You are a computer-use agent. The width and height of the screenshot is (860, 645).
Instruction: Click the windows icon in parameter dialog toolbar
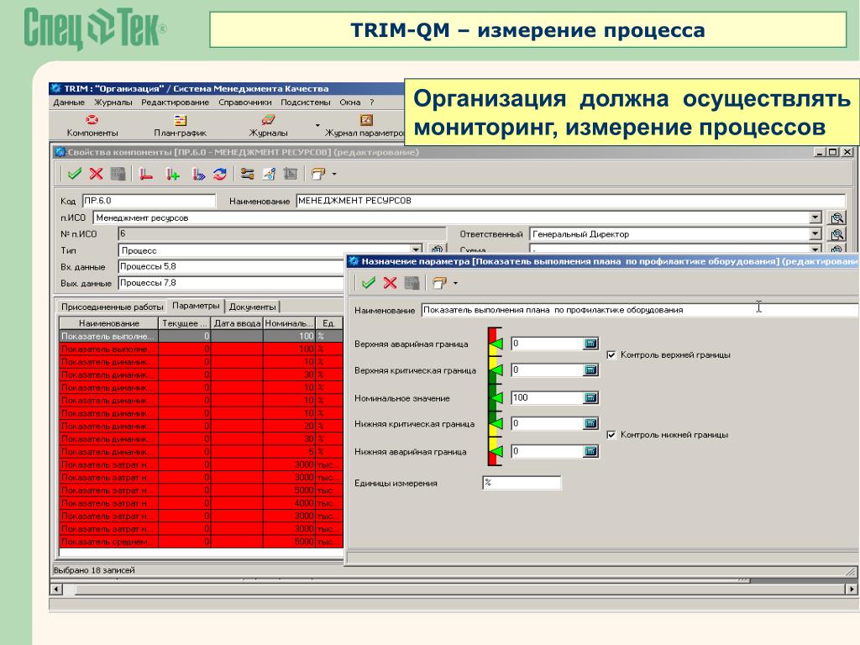tap(439, 283)
